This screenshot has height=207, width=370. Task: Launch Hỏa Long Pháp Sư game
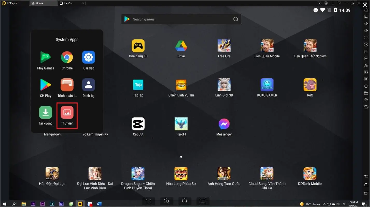pyautogui.click(x=181, y=177)
